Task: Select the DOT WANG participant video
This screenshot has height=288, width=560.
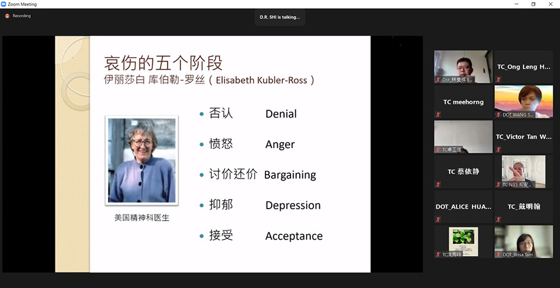Action: 524,101
